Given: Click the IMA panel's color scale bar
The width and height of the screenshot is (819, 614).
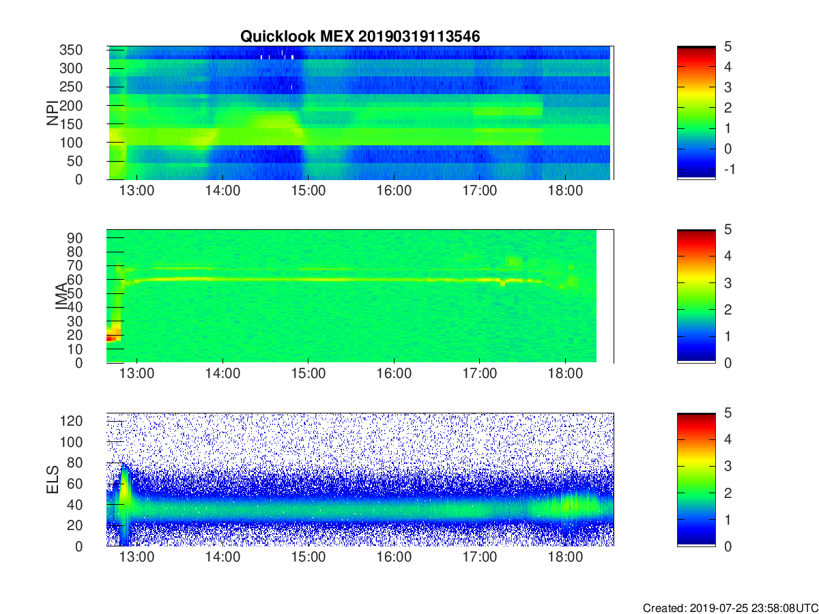Looking at the screenshot, I should (696, 296).
